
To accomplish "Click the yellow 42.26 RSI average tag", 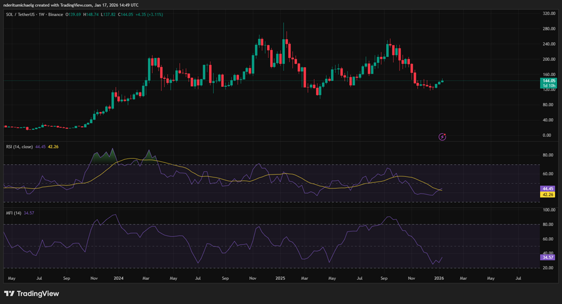I will tap(547, 195).
